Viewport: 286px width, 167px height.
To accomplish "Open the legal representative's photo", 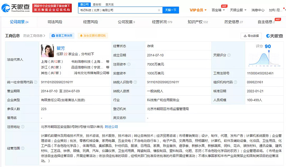I will (x=48, y=51).
